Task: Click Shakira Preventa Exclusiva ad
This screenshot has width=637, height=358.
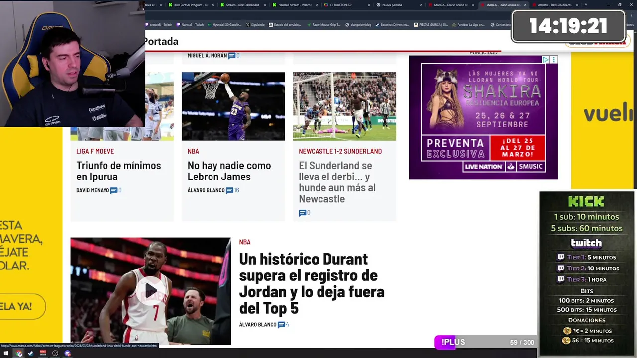Action: 483,117
